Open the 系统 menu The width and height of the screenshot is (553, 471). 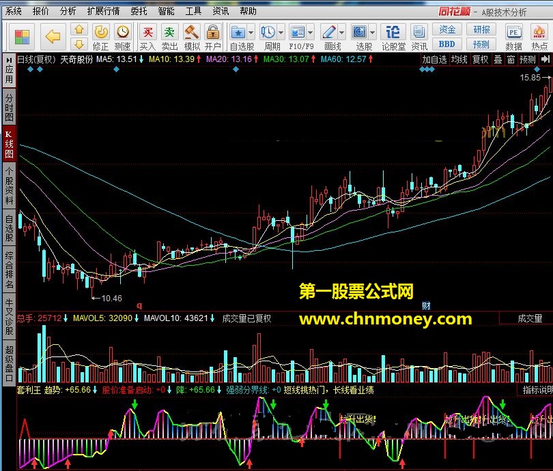pos(14,12)
